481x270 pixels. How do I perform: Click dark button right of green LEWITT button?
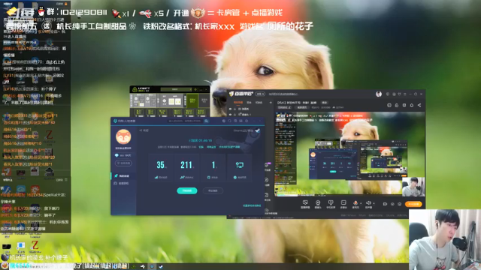[x=204, y=100]
